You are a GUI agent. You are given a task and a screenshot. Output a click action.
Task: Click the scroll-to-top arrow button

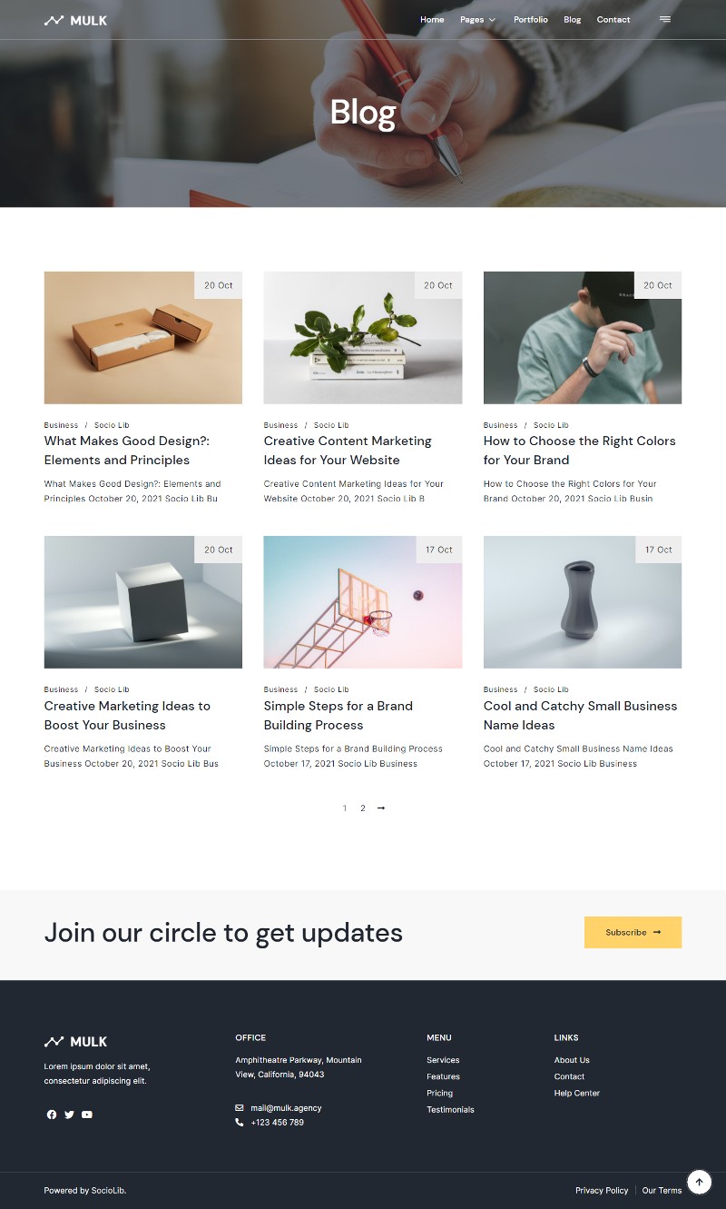[699, 1182]
